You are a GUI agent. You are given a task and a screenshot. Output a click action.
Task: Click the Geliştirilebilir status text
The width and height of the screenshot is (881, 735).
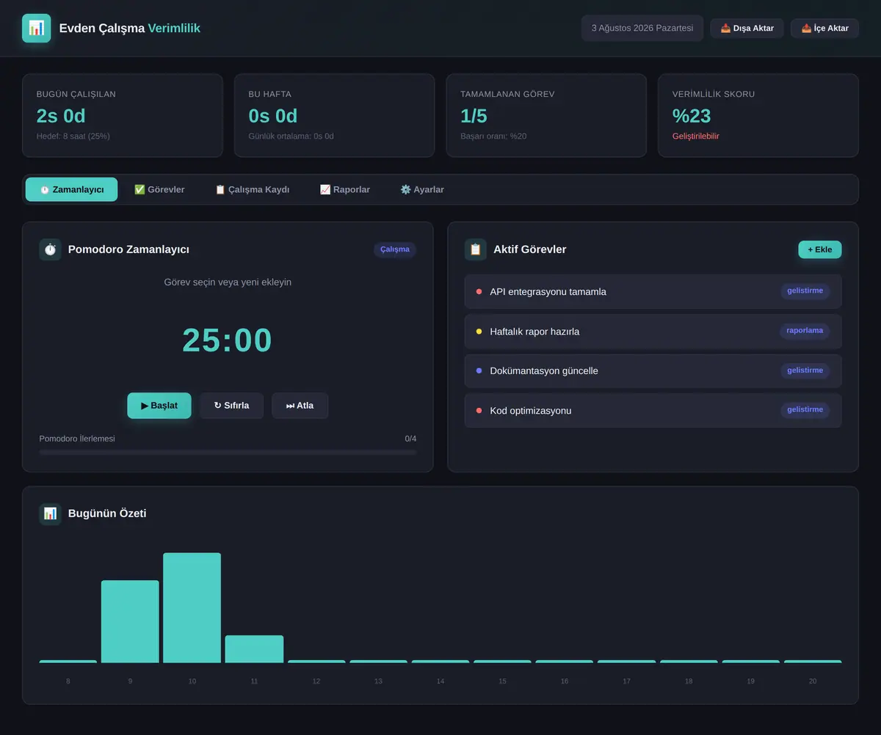(x=696, y=136)
